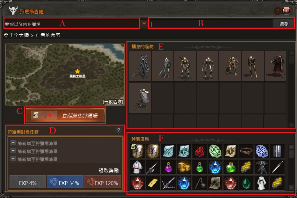Claim the EXP 120% red reward

coord(103,182)
